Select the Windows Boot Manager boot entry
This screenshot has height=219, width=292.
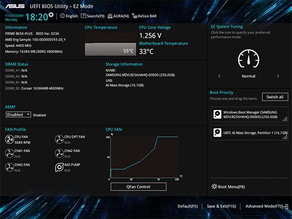pos(249,114)
